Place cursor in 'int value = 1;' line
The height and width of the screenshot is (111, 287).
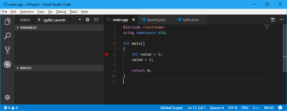(x=147, y=54)
